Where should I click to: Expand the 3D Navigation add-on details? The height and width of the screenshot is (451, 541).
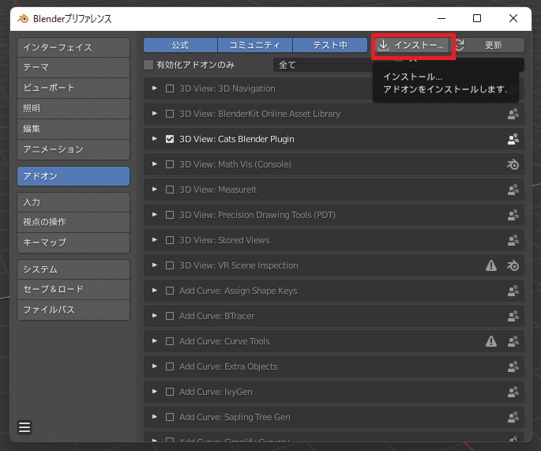pyautogui.click(x=155, y=88)
